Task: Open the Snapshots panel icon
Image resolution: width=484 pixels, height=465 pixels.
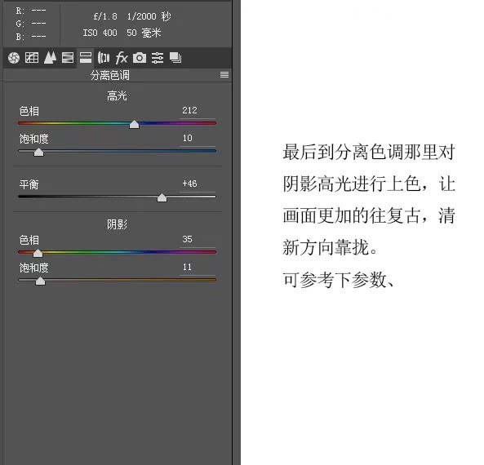Action: tap(175, 58)
